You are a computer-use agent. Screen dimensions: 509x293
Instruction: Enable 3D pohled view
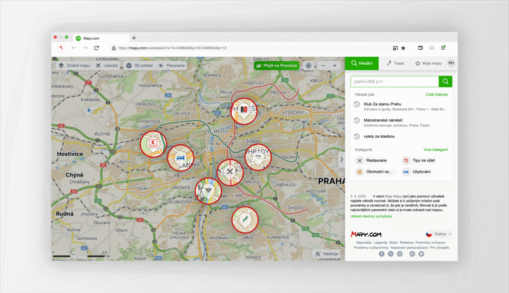140,66
